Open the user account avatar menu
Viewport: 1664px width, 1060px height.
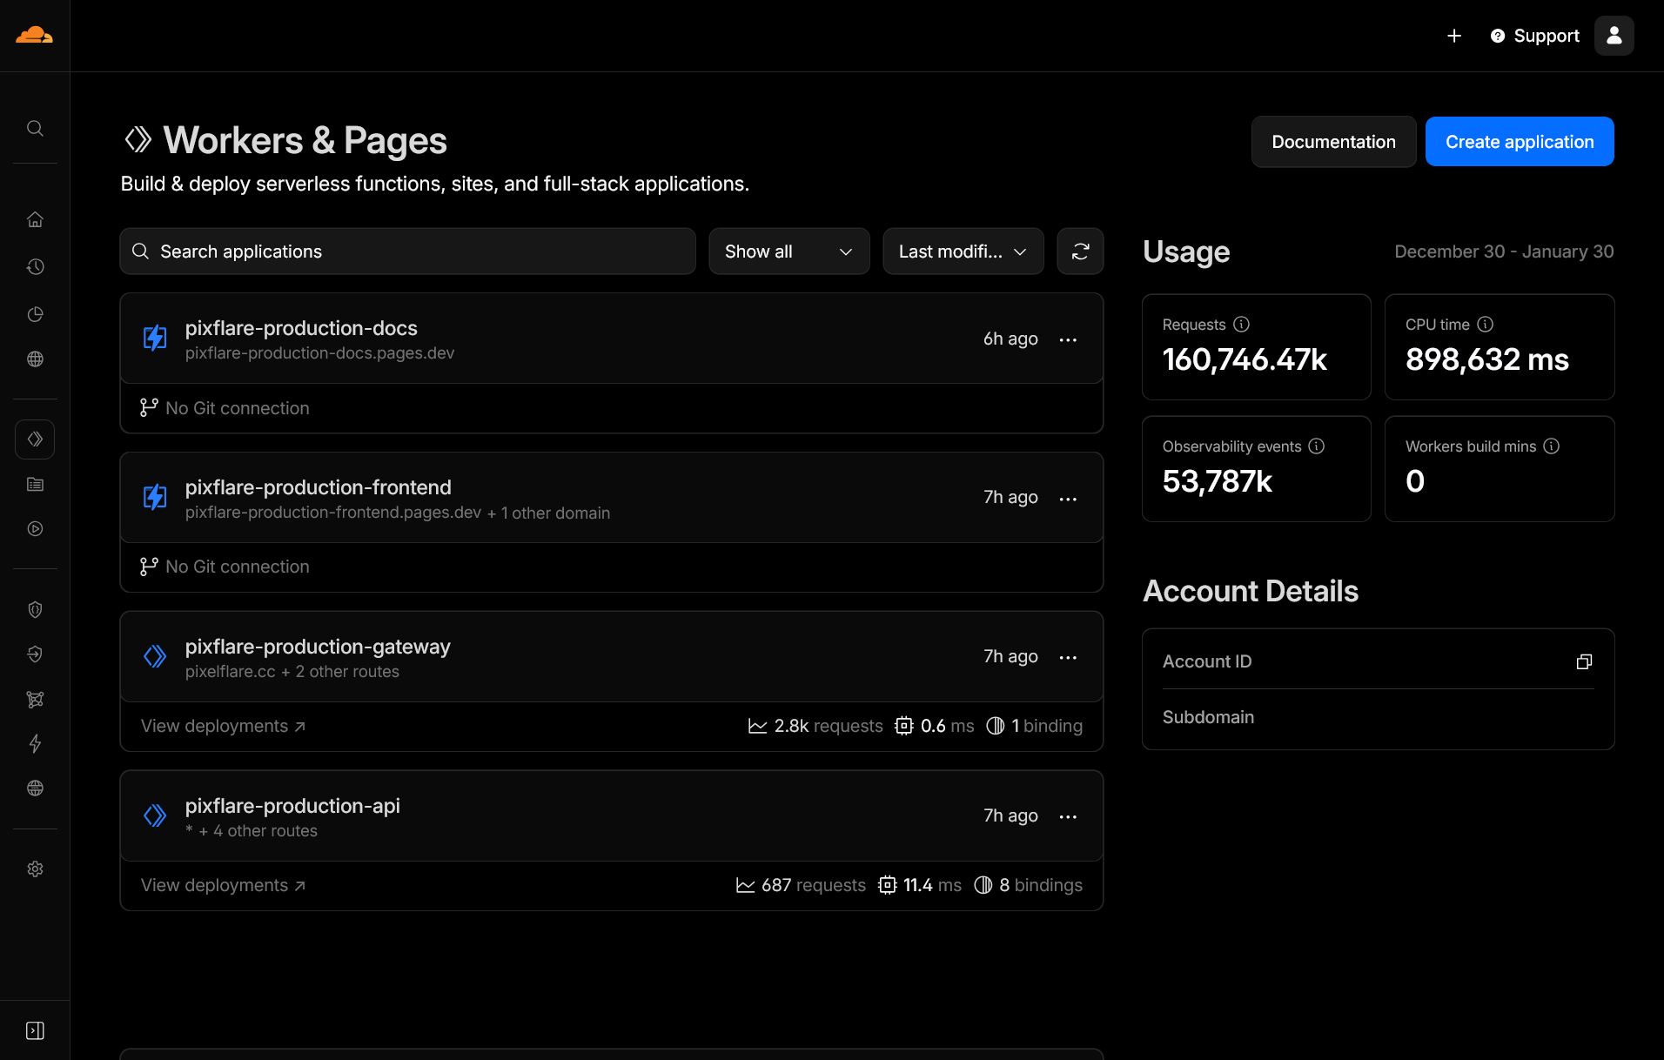click(1614, 35)
